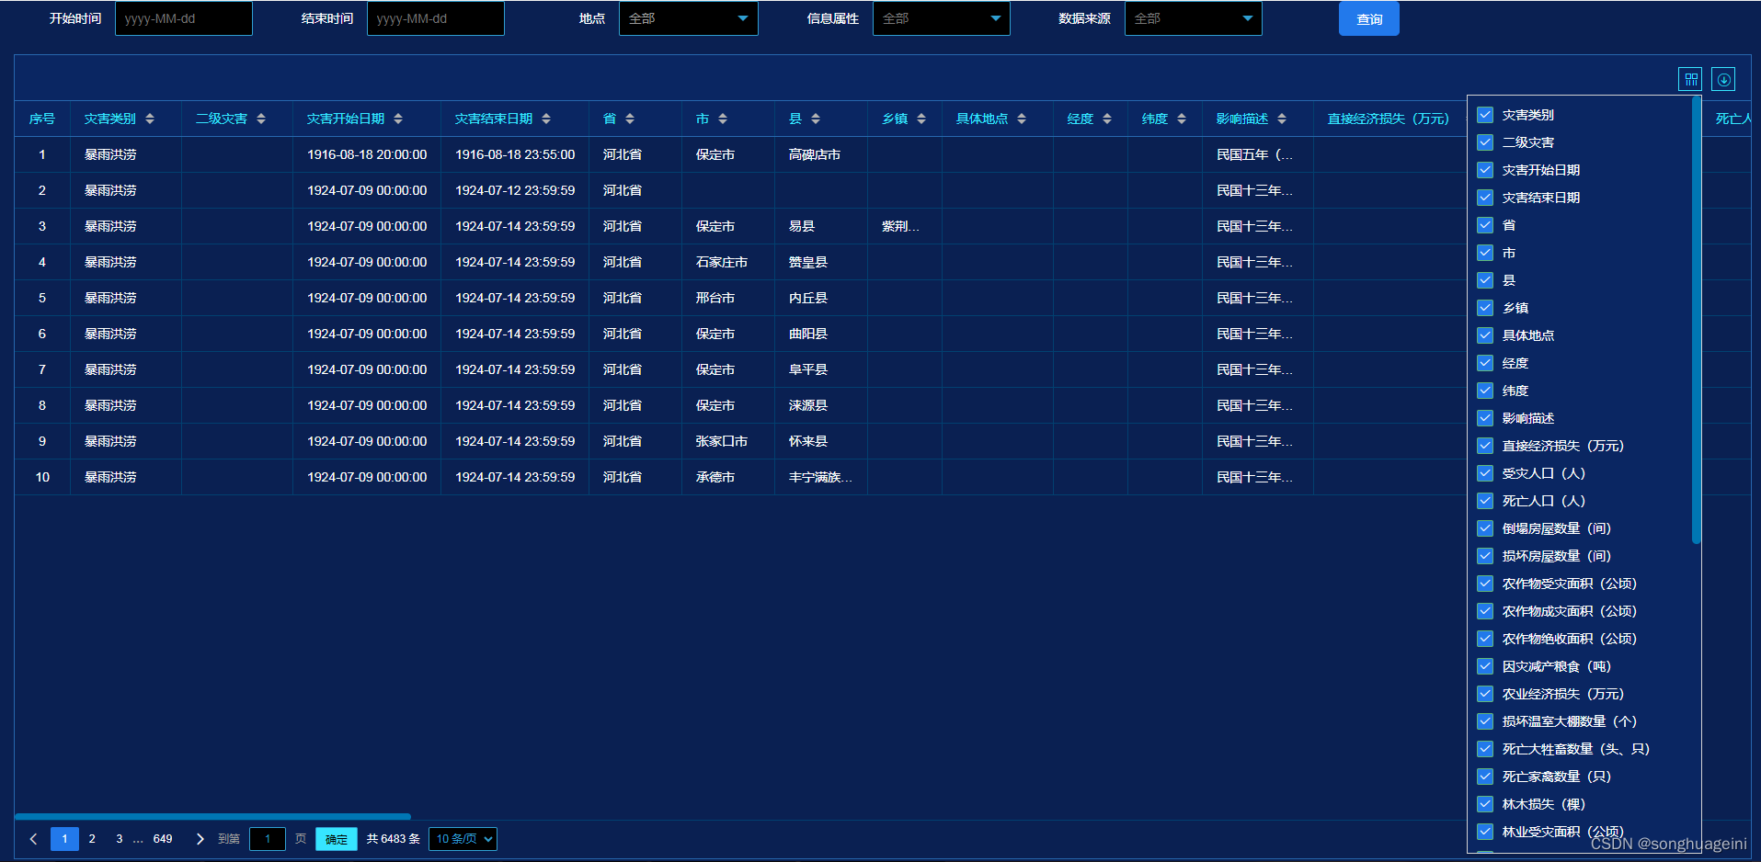
Task: Open the 数据来源 dropdown
Action: [x=1193, y=18]
